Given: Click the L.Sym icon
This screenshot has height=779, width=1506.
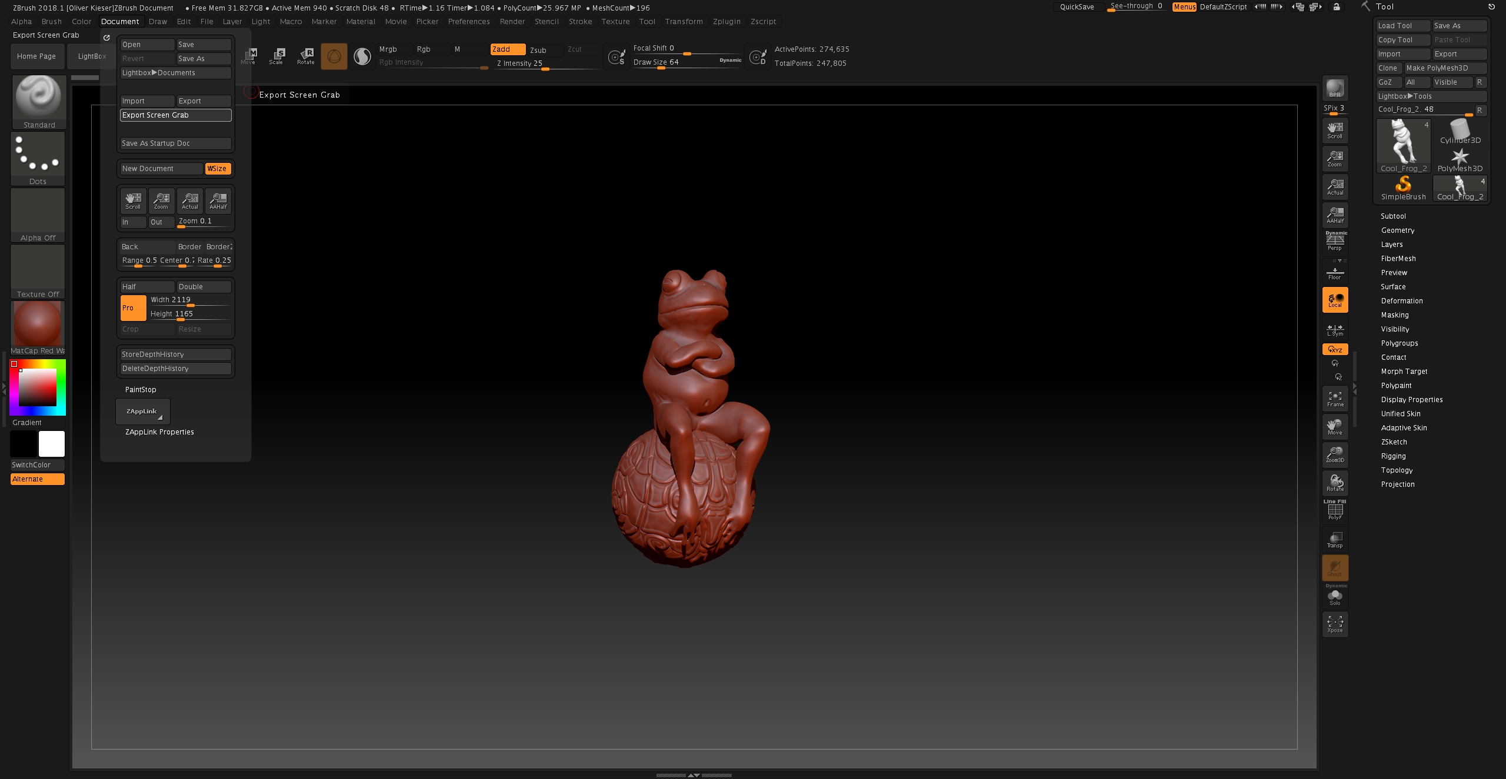Looking at the screenshot, I should click(x=1335, y=330).
